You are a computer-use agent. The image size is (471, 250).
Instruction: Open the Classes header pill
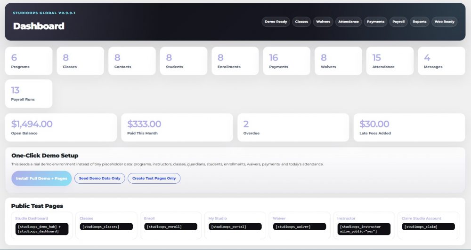pos(301,22)
